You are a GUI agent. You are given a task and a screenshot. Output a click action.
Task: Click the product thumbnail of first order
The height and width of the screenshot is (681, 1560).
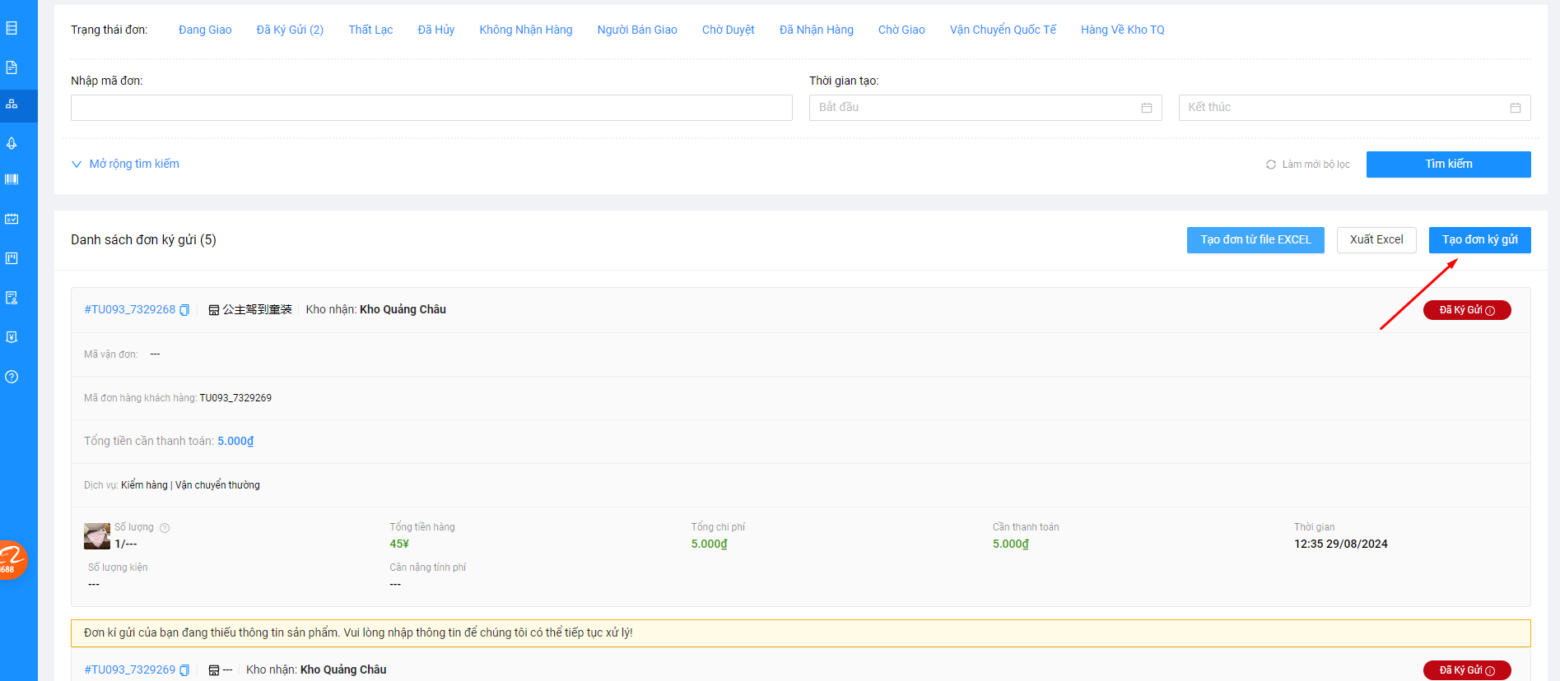(x=97, y=536)
